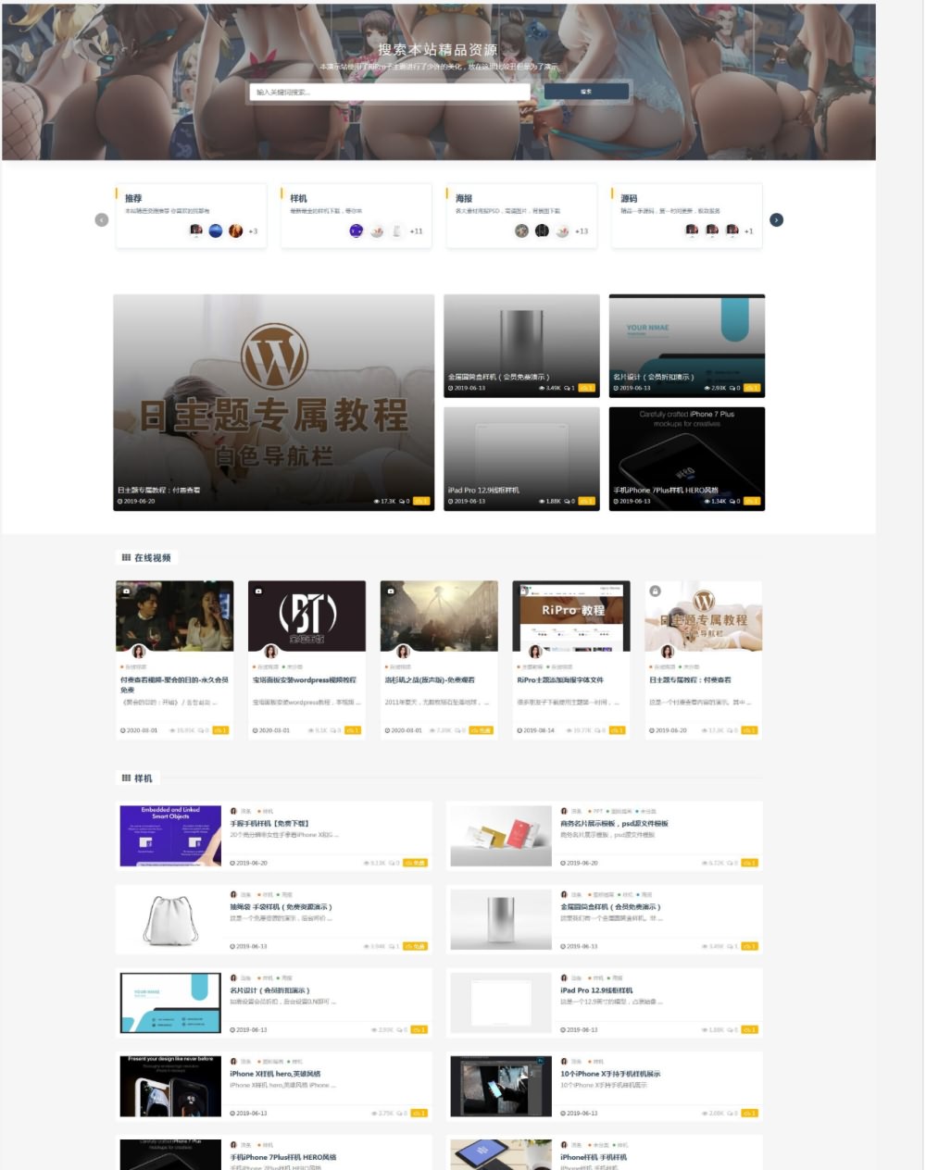The image size is (926, 1170).
Task: Click the next arrow of the category carousel
Action: click(776, 219)
